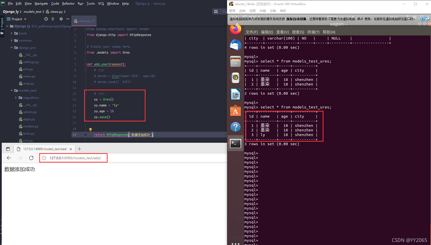The width and height of the screenshot is (431, 245).
Task: Click the models_test breadcrumb
Action: (32, 12)
